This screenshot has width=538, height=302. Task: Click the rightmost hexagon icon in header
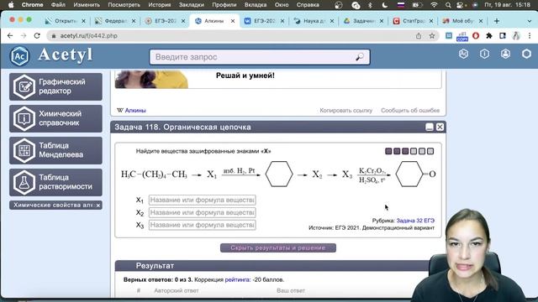(526, 54)
